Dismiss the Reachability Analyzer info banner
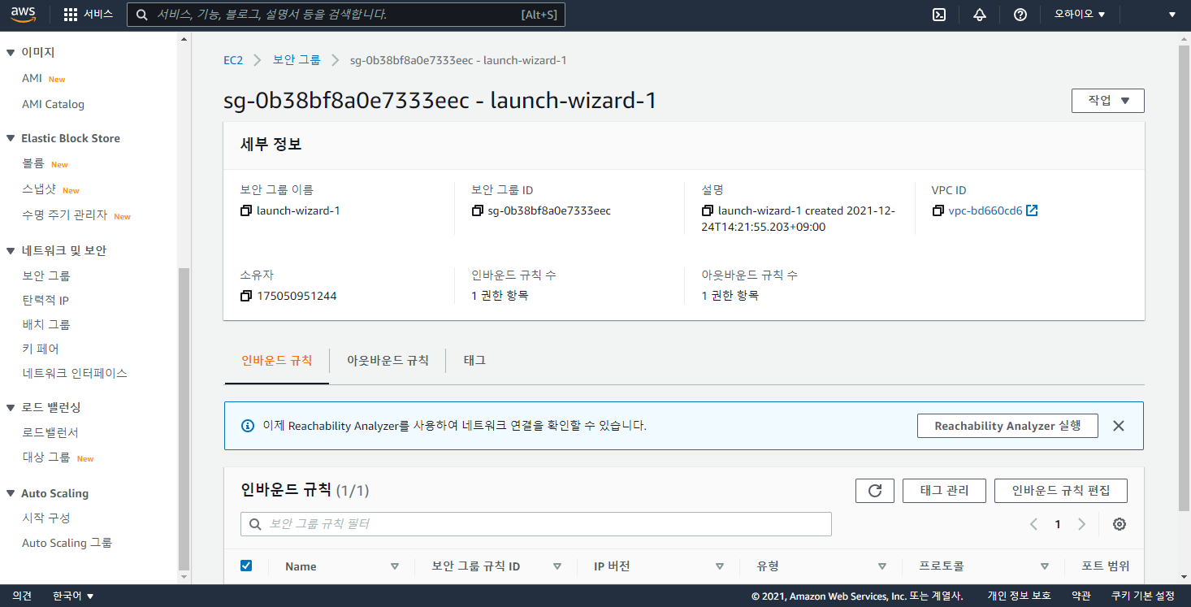This screenshot has width=1191, height=607. pos(1119,426)
